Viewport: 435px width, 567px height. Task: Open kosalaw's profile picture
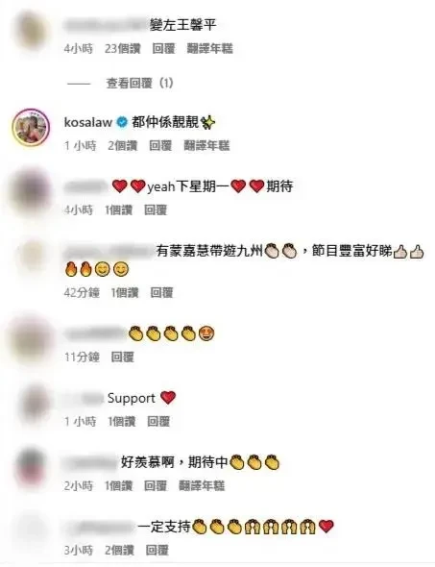pos(31,127)
